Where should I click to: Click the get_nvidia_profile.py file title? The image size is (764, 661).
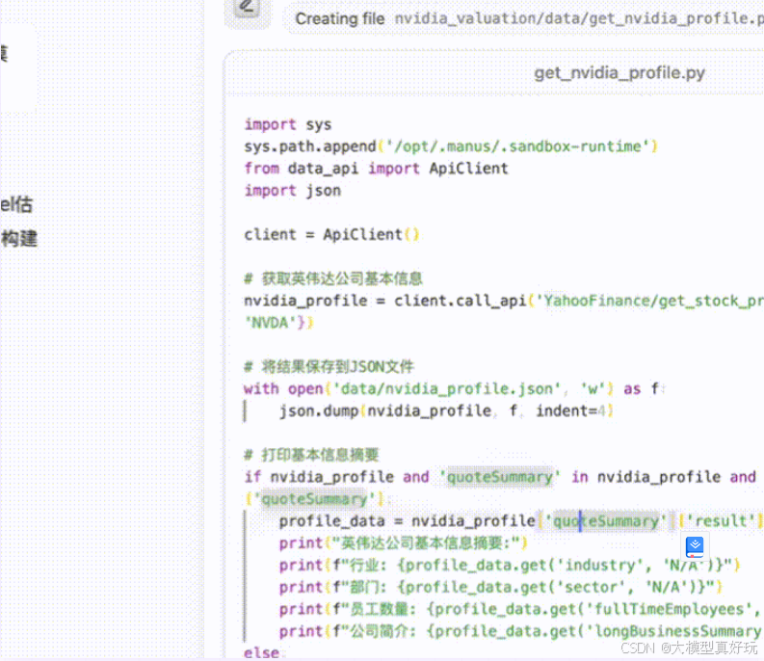[x=619, y=73]
